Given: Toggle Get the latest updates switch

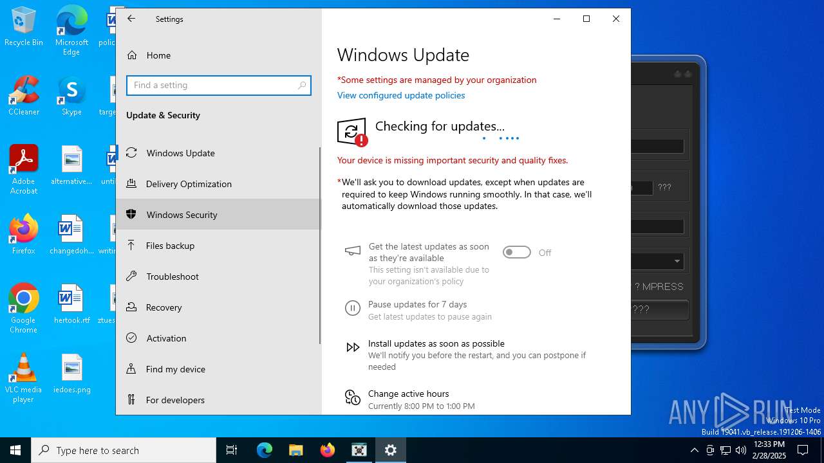Looking at the screenshot, I should 517,253.
